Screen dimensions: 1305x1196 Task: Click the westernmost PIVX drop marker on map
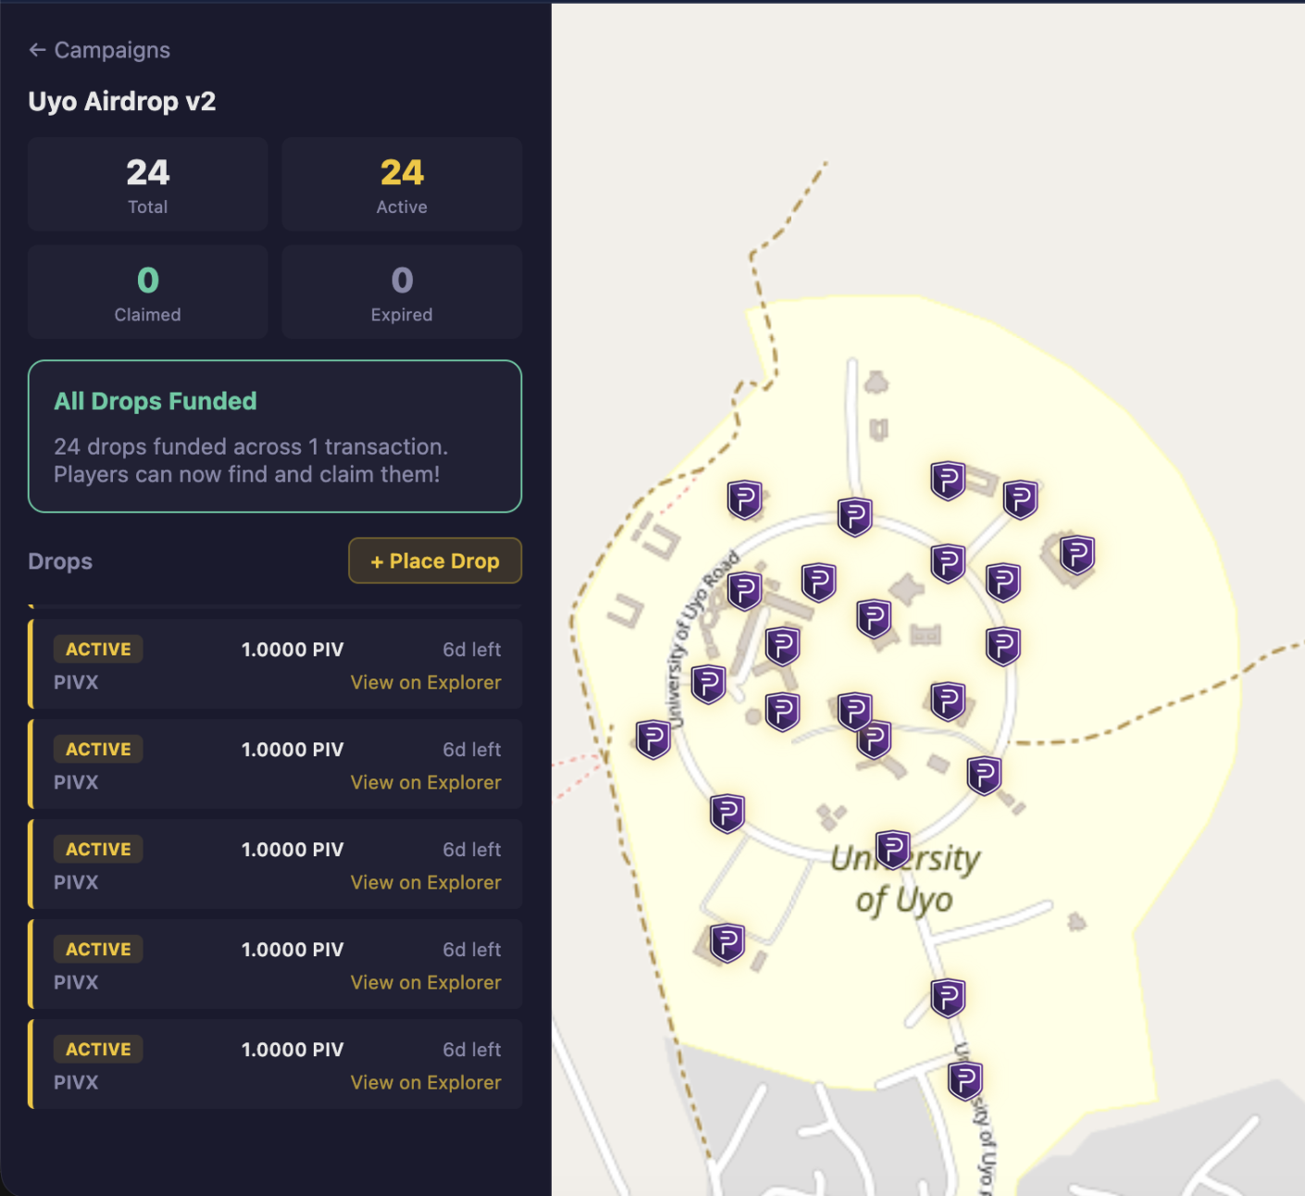[x=653, y=739]
